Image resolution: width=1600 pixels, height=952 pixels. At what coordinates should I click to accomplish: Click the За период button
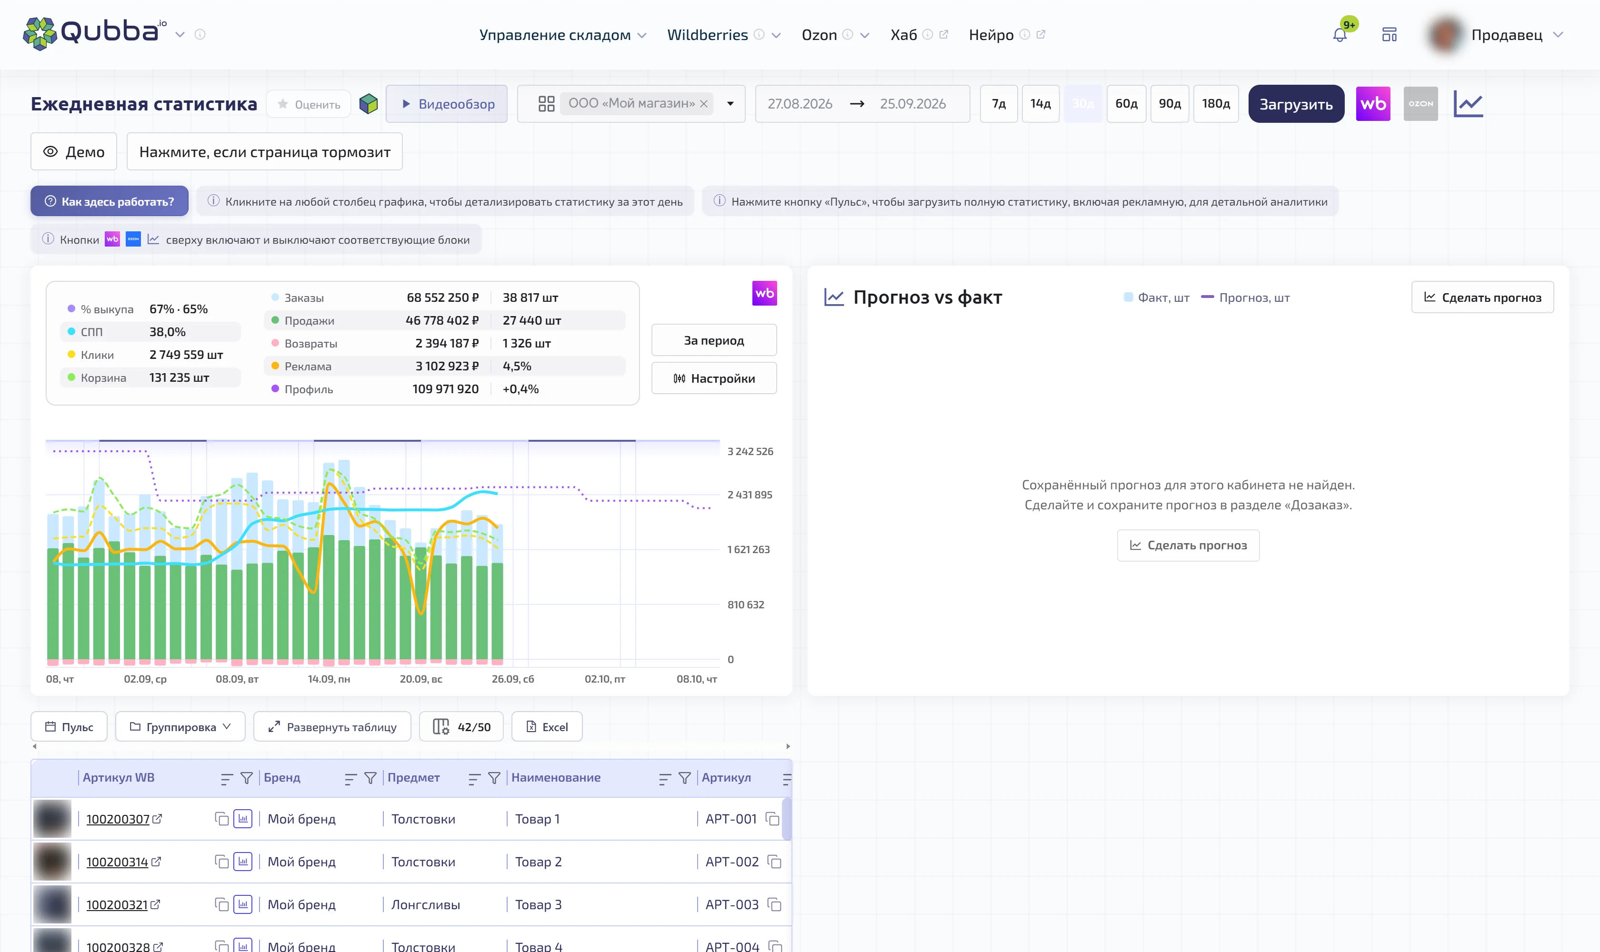pos(714,340)
